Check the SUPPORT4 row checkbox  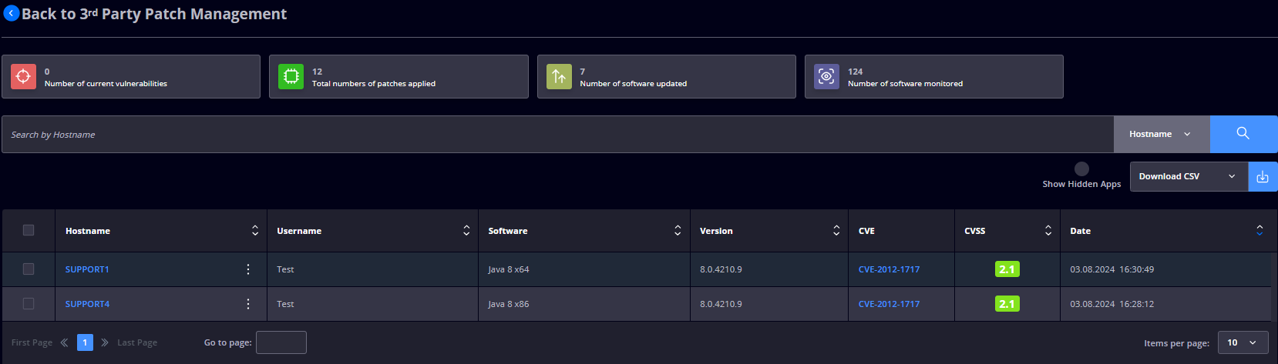tap(29, 303)
